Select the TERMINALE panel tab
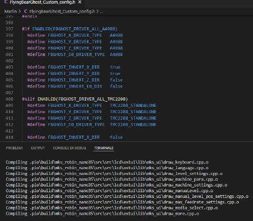The height and width of the screenshot is (221, 253). click(x=104, y=148)
